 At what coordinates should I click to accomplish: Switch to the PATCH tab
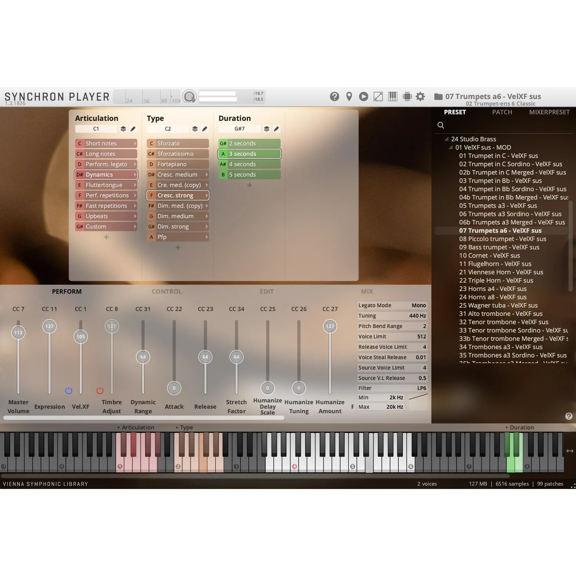502,112
